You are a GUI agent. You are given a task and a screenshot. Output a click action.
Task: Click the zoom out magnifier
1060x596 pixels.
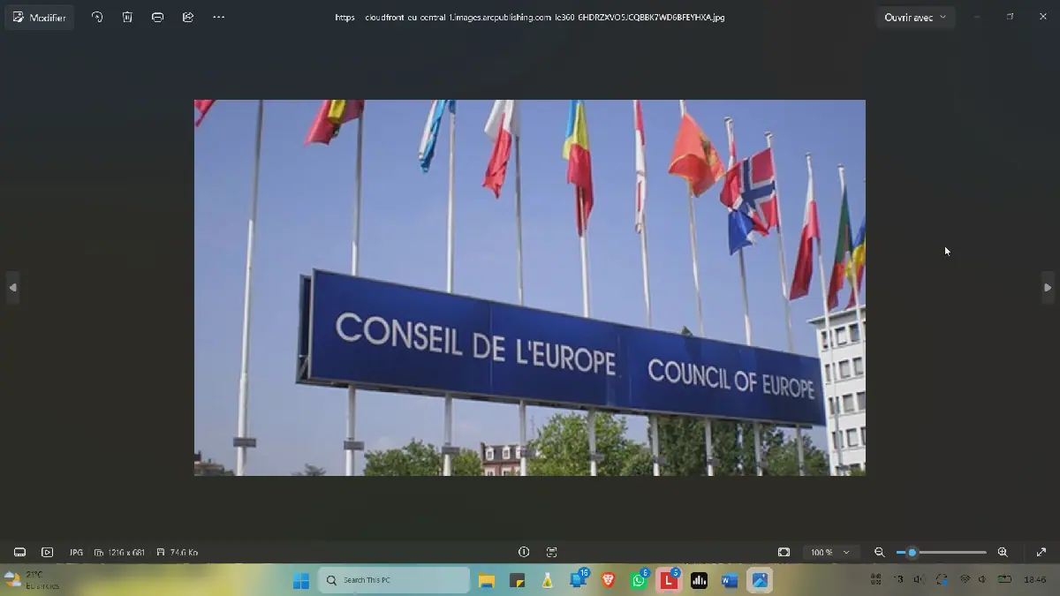point(879,553)
